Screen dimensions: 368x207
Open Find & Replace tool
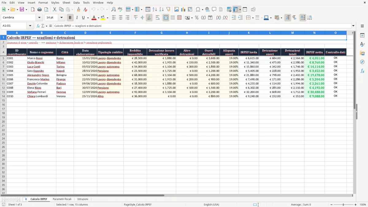(x=113, y=10)
